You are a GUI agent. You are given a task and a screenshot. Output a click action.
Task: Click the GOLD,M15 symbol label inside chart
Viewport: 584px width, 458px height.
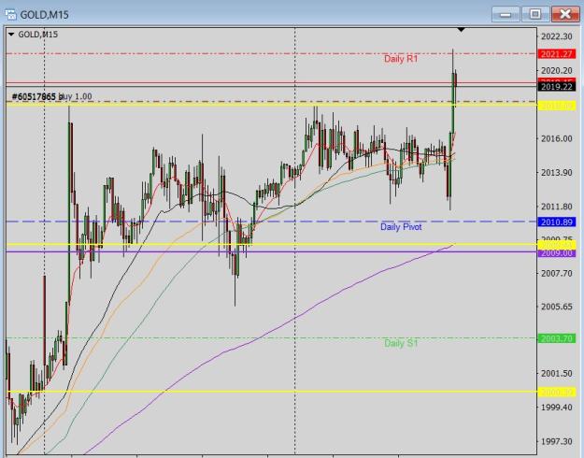coord(38,35)
